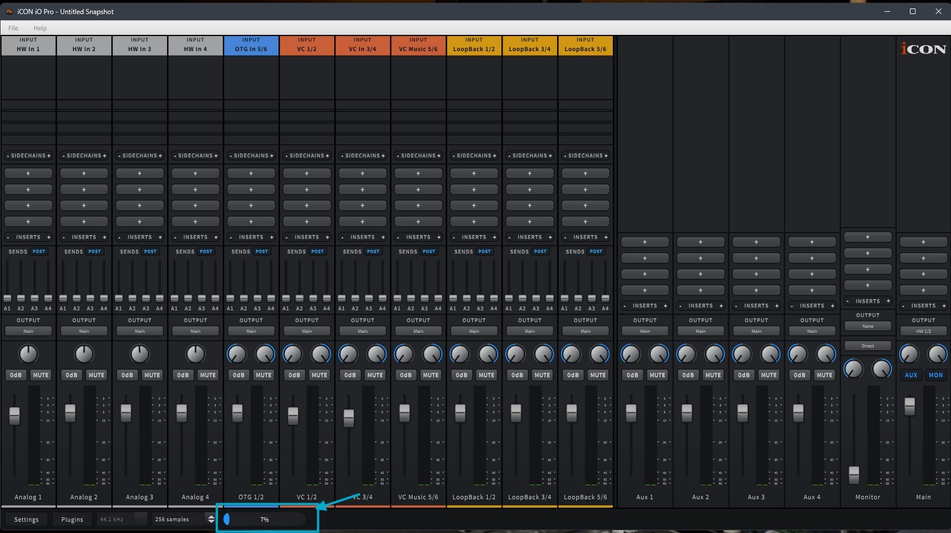The width and height of the screenshot is (951, 533).
Task: Mute the Analog 1 channel
Action: coord(41,375)
